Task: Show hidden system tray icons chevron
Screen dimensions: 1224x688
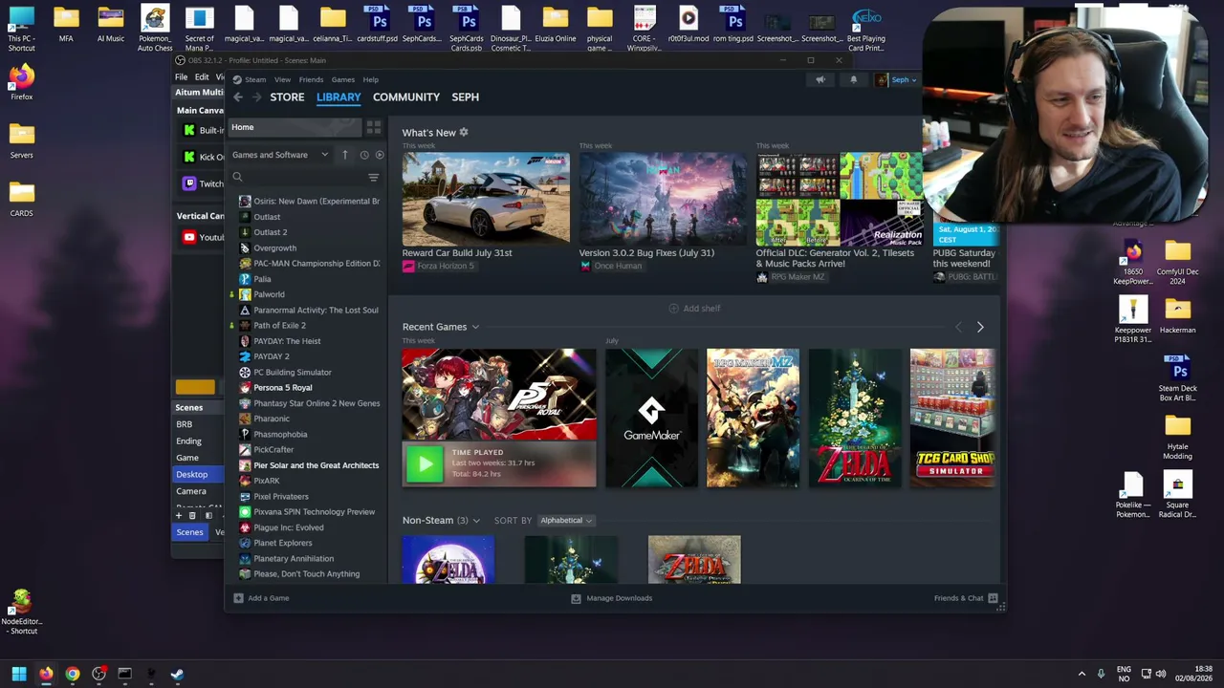Action: (x=1082, y=674)
